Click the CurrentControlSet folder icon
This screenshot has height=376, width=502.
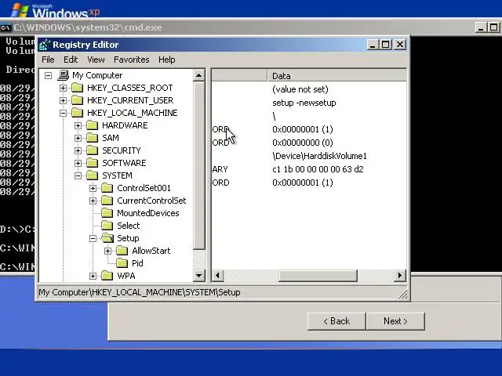[x=107, y=201]
